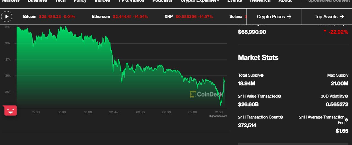Click the 21.00M max supply value

click(340, 83)
